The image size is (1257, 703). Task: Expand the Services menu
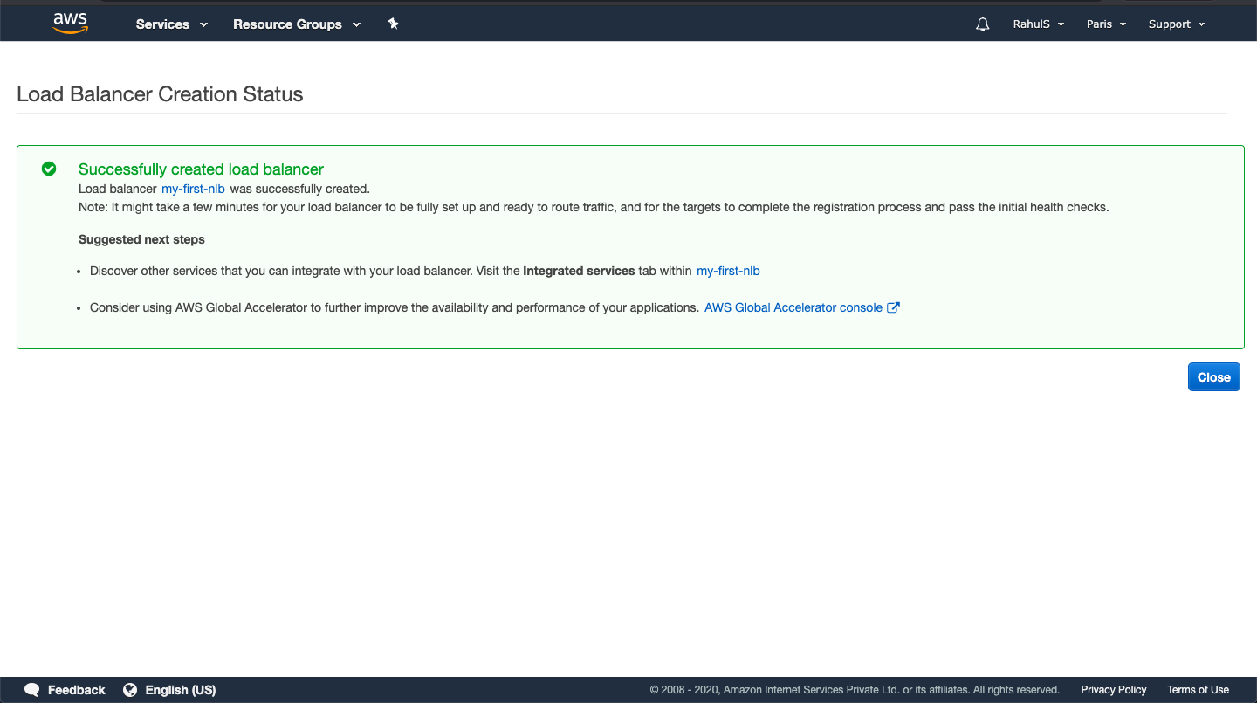point(170,24)
